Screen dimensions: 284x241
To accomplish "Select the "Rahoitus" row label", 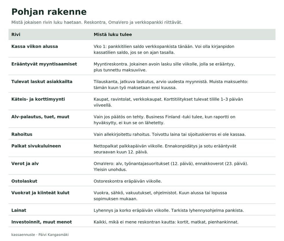I will click(22, 134).
